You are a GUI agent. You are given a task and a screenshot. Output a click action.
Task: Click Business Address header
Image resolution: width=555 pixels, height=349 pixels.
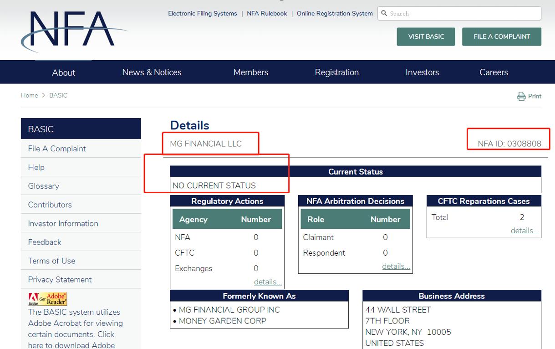(x=452, y=296)
